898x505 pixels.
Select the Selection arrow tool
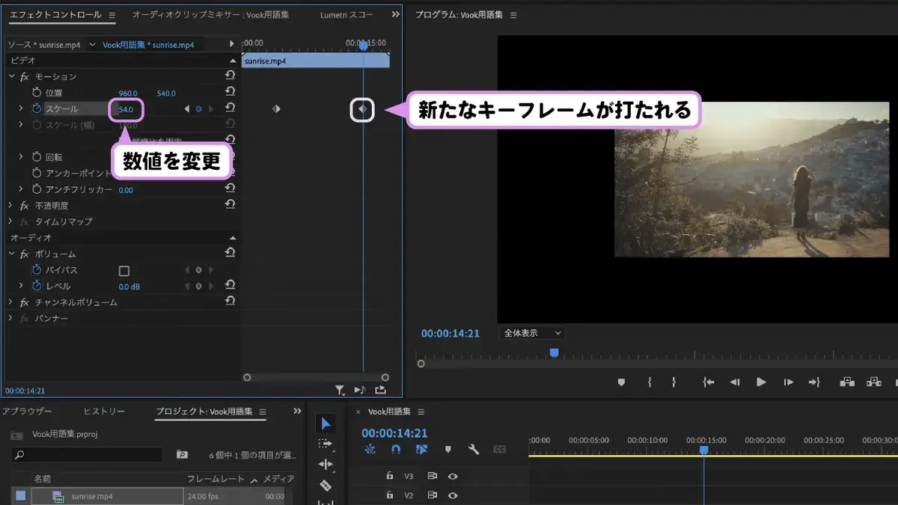pyautogui.click(x=326, y=423)
